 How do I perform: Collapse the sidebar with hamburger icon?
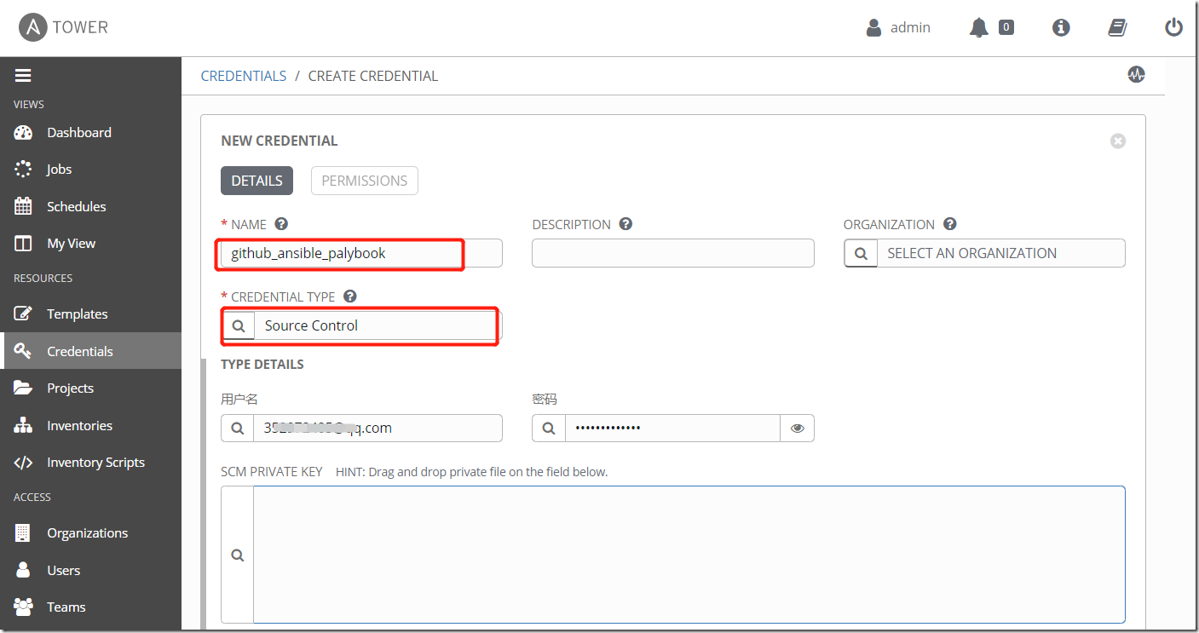click(23, 75)
